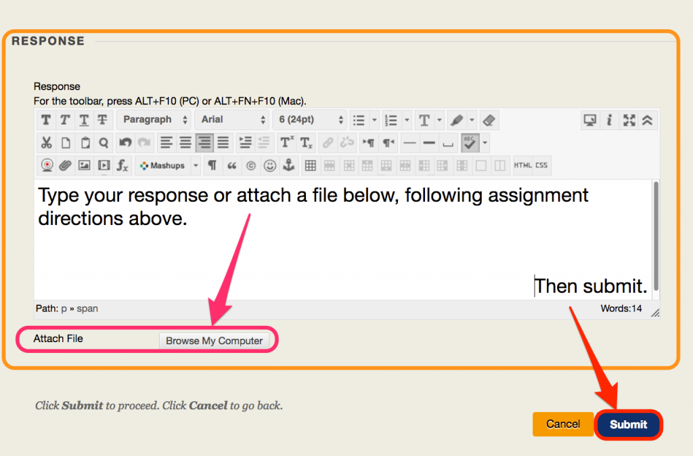The width and height of the screenshot is (693, 456).
Task: Click the editor vertical scrollbar
Action: pyautogui.click(x=656, y=235)
